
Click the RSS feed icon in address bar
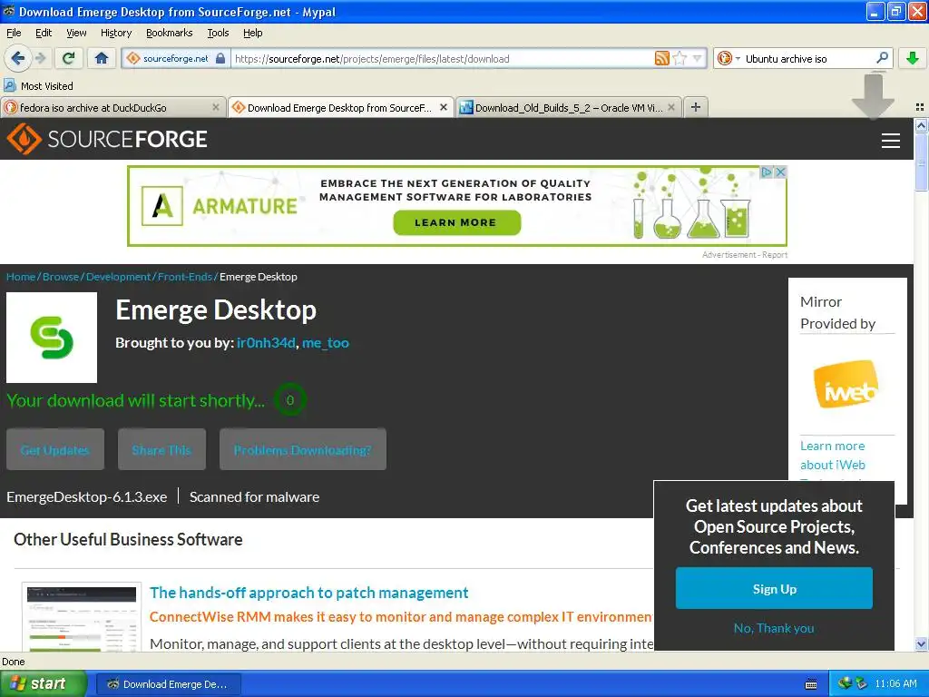(x=661, y=58)
